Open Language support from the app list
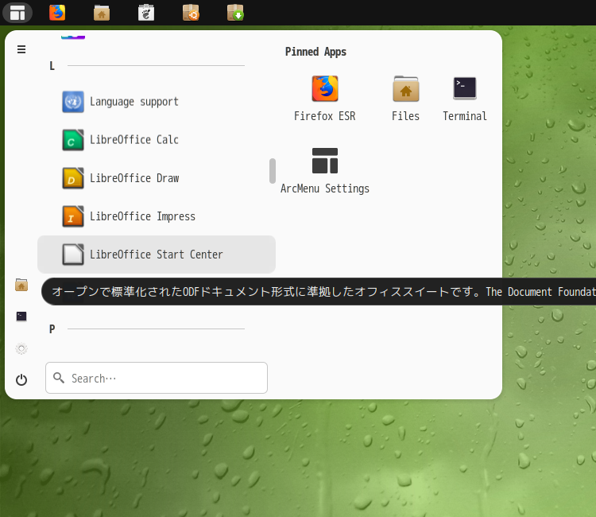 click(x=157, y=102)
